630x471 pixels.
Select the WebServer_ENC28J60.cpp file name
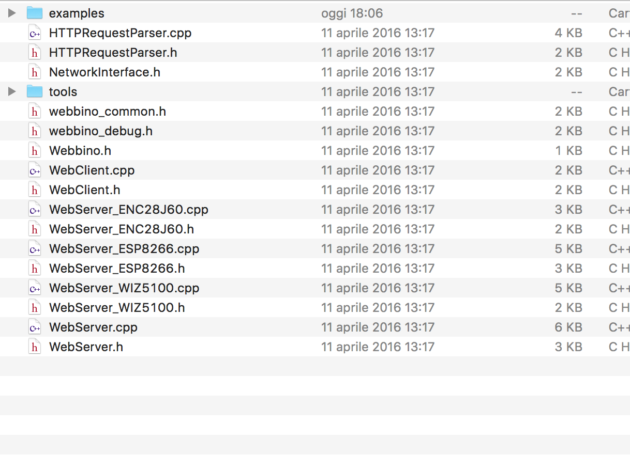[x=128, y=210]
